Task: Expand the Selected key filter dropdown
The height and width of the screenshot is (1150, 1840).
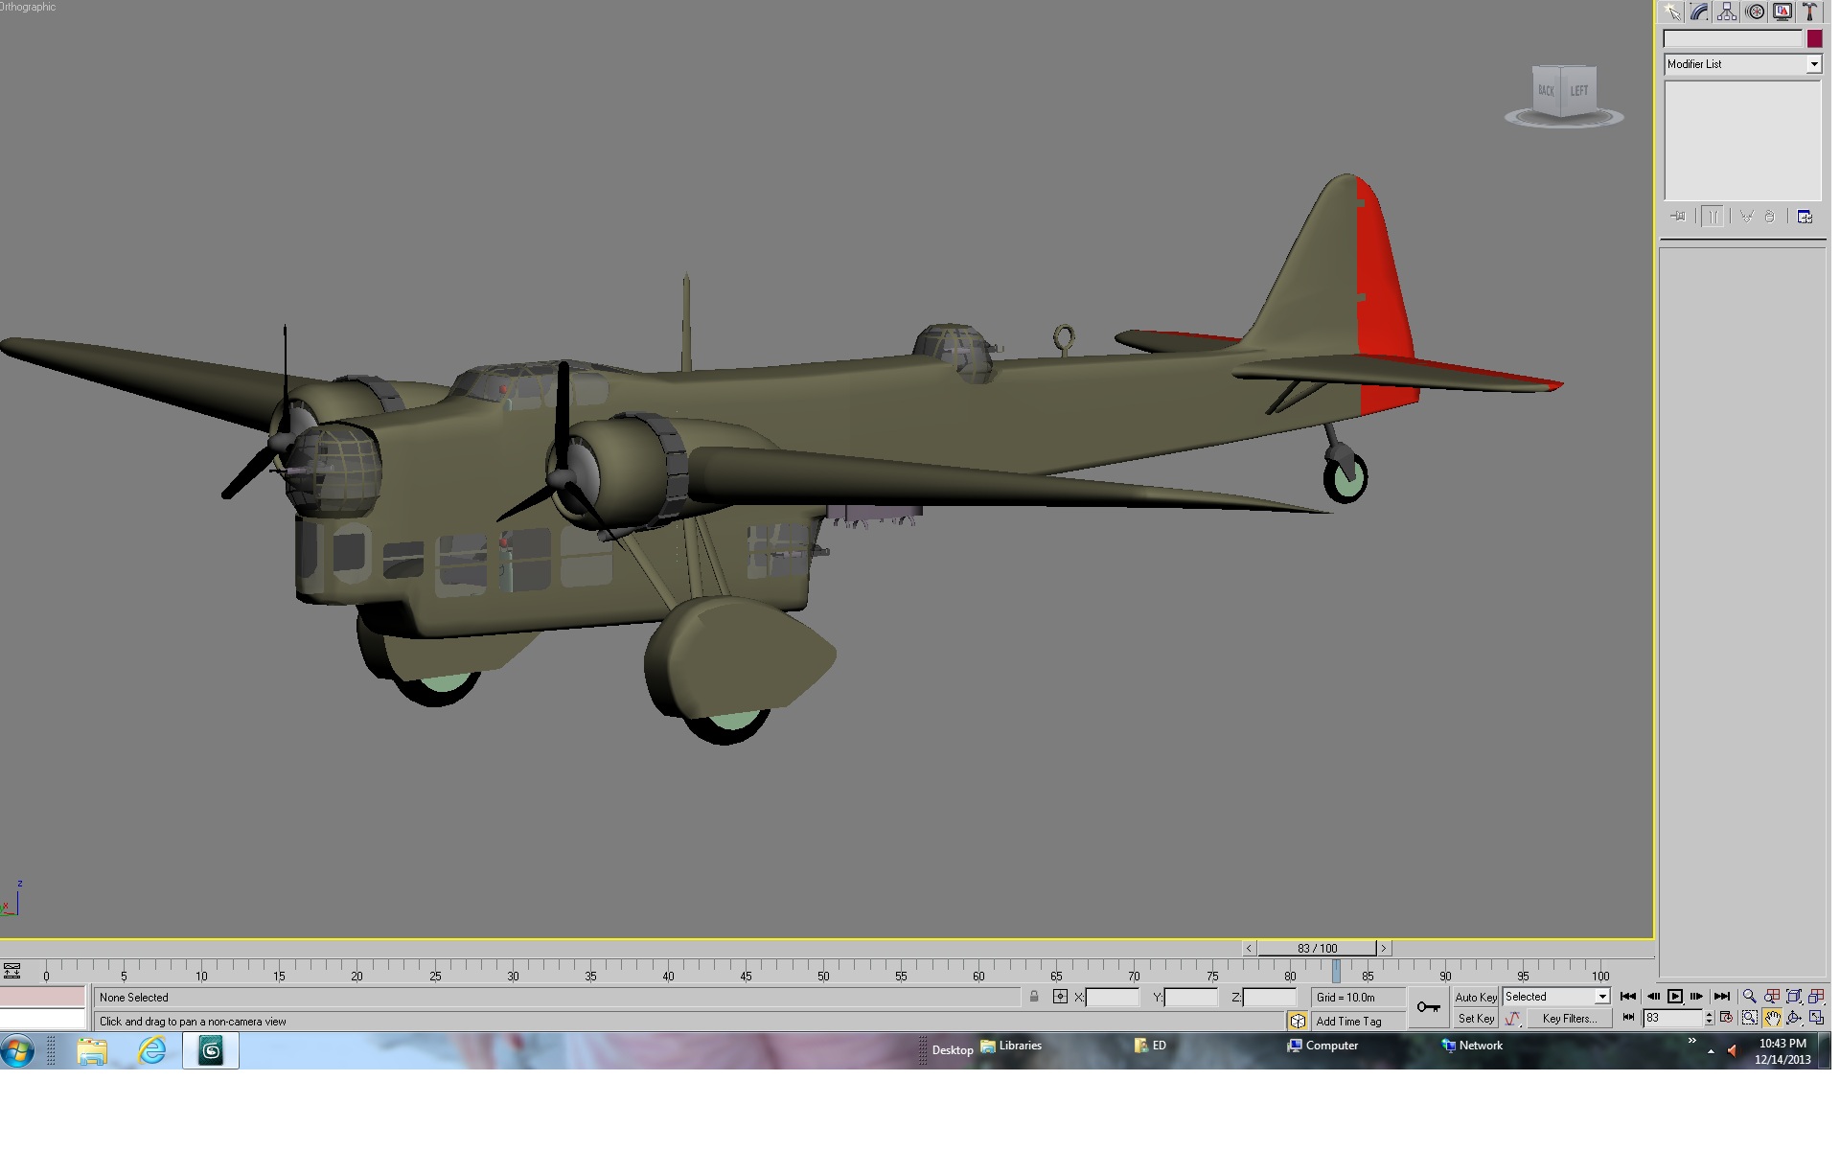Action: 1601,997
